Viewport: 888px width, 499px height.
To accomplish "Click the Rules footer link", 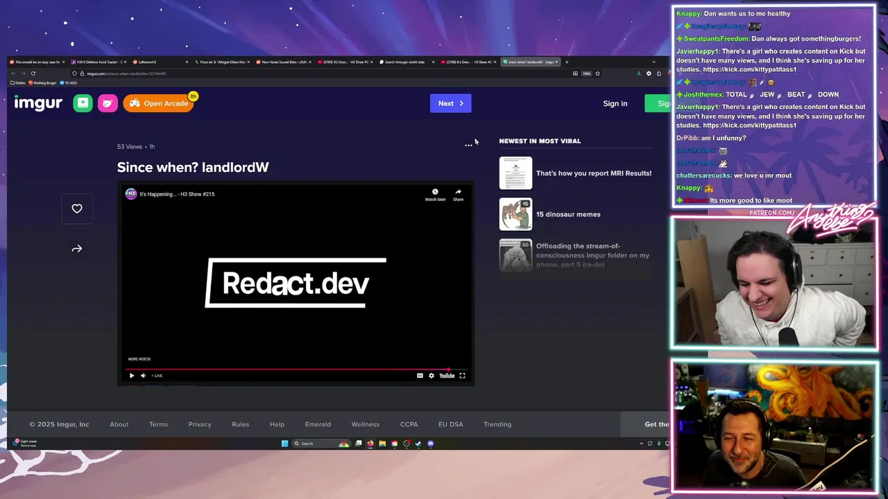I will pos(240,424).
